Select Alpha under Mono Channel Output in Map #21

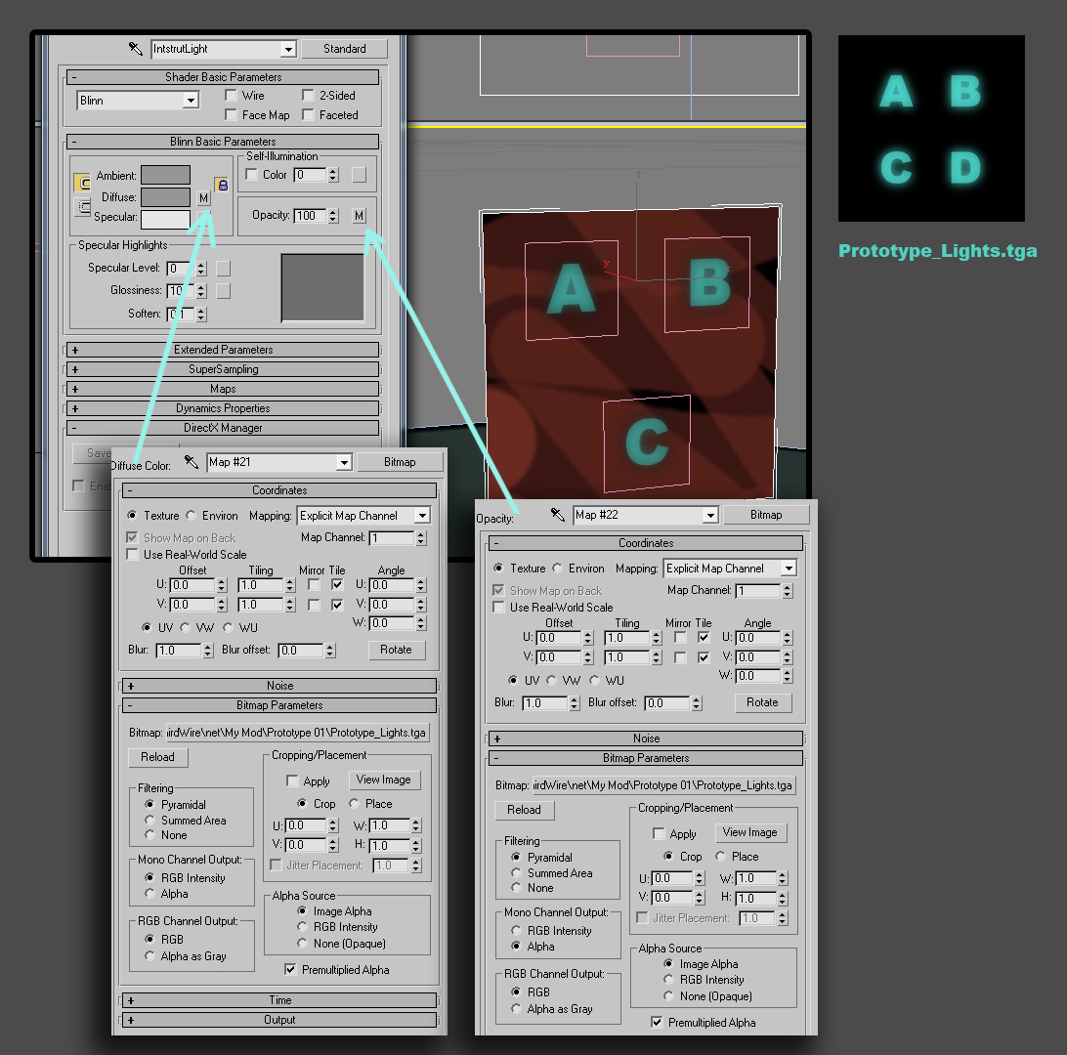tap(149, 894)
